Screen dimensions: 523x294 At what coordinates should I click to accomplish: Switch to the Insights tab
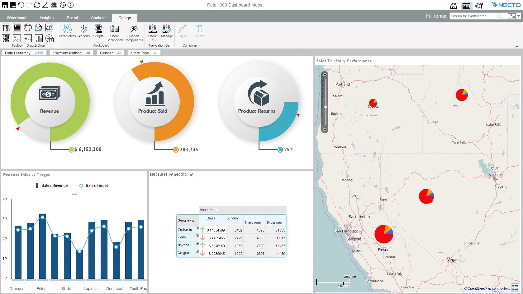(x=46, y=18)
